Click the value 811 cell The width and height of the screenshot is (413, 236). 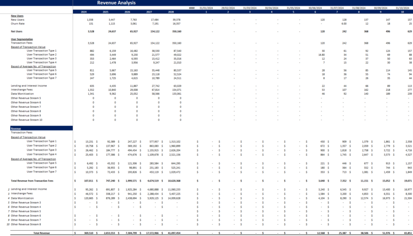tap(92, 70)
